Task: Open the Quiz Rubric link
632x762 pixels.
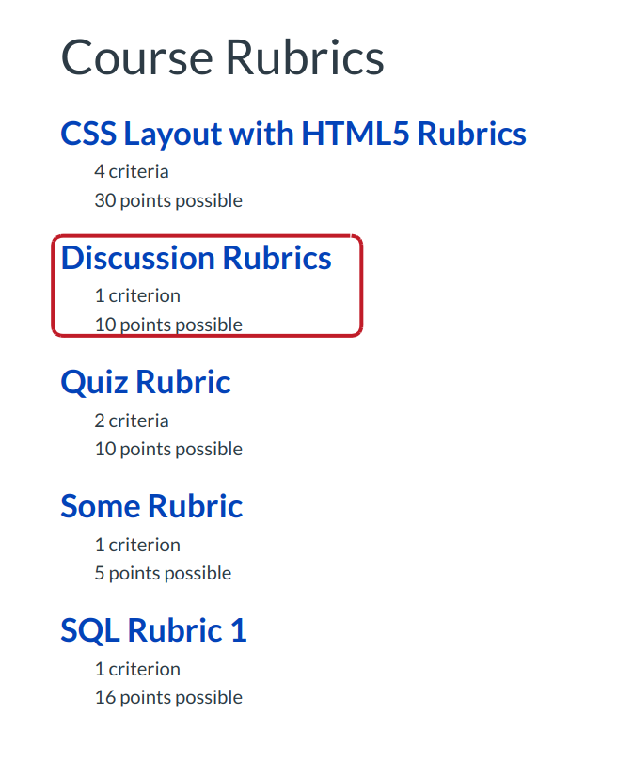Action: point(145,382)
